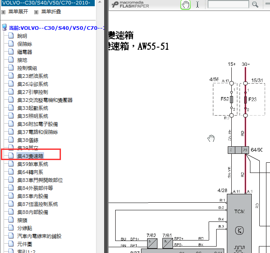Click the Macromedia FlashPaper logo
270x253 pixels.
pos(130,4)
